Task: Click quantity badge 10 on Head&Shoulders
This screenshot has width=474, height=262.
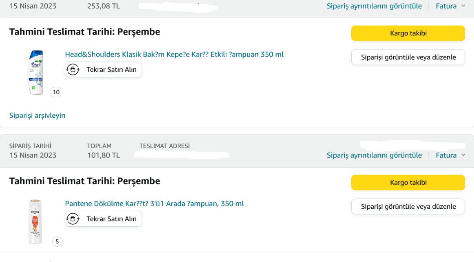Action: coord(56,92)
